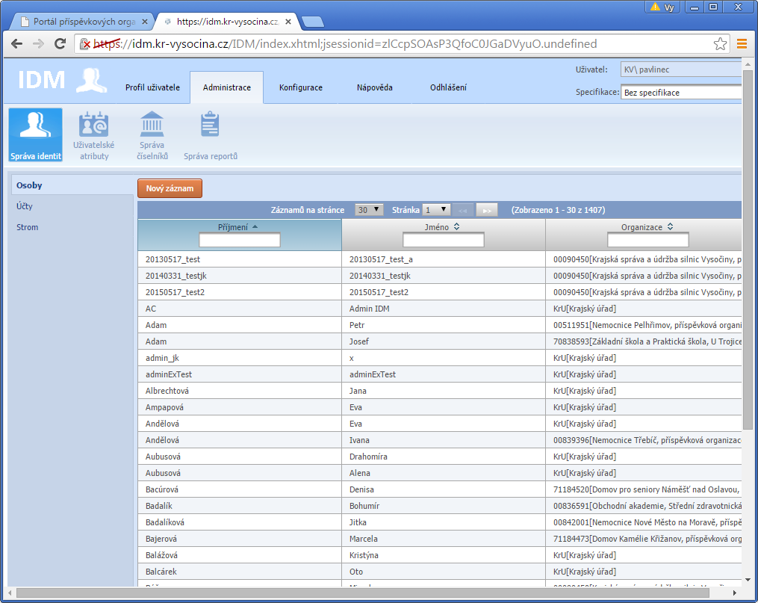Close the idm.kr-vysocina.cz tab
This screenshot has height=603, width=758.
pos(288,22)
